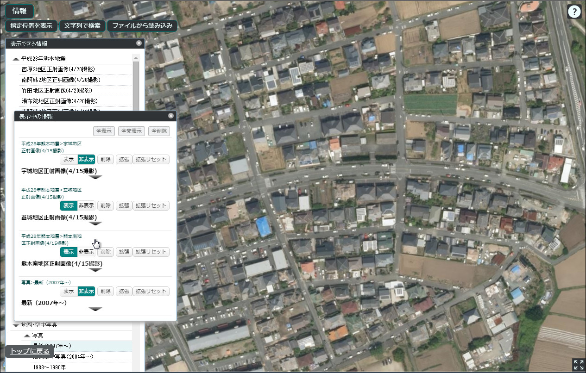This screenshot has width=586, height=373.
Task: Collapse the 写真 tree group
Action: click(x=27, y=335)
